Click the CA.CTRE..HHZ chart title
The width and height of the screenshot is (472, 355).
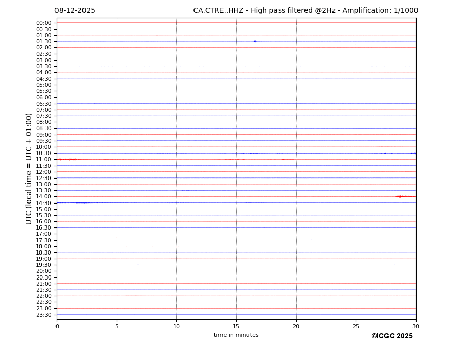coord(305,11)
